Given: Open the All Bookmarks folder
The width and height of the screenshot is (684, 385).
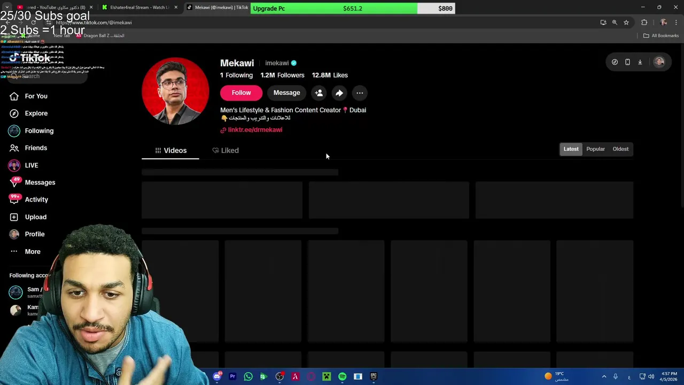Looking at the screenshot, I should pyautogui.click(x=660, y=36).
